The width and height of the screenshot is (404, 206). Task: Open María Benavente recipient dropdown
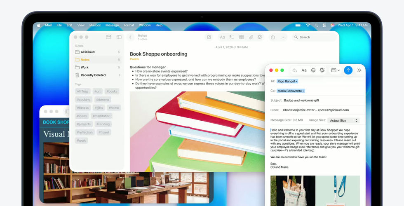(291, 91)
